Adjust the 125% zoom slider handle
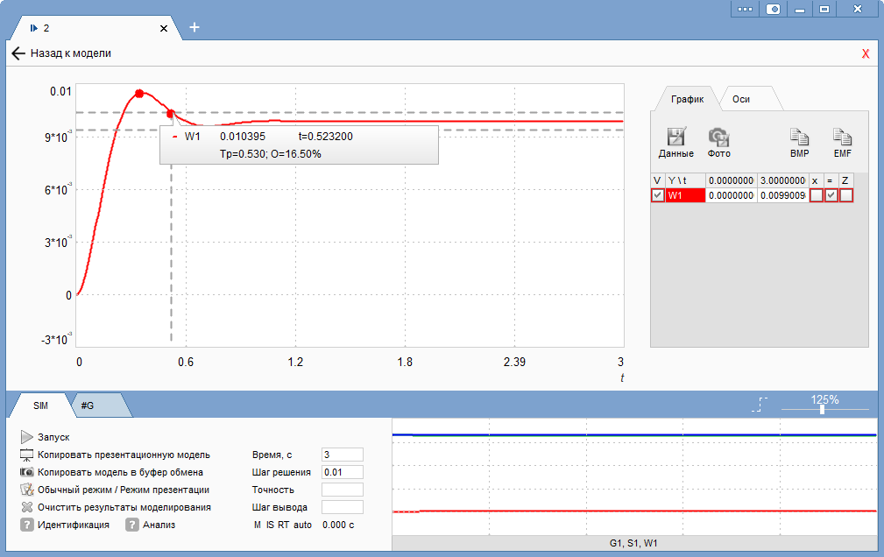884x557 pixels. click(822, 410)
